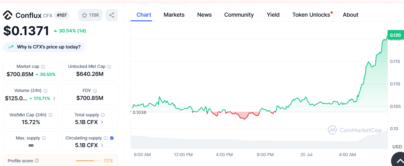The height and width of the screenshot is (166, 404).
Task: Expand Volume (24h) details chevron
Action: pos(54,98)
